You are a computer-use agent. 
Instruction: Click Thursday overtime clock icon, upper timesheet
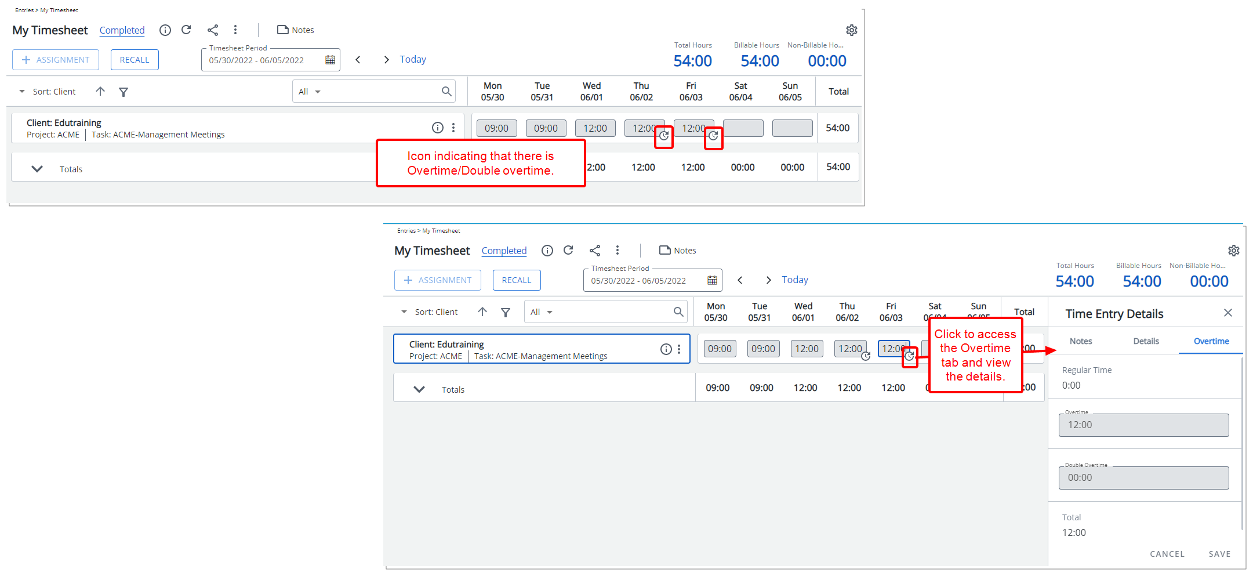(x=664, y=136)
